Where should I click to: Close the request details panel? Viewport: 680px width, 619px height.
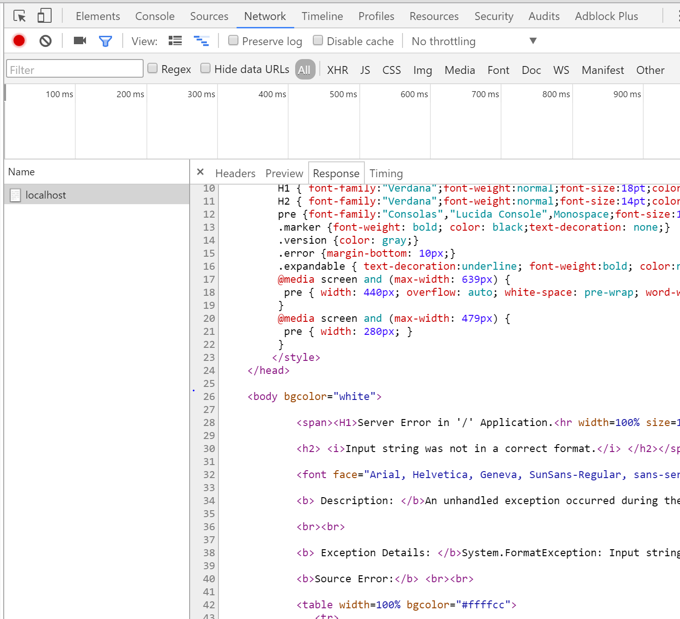[200, 172]
